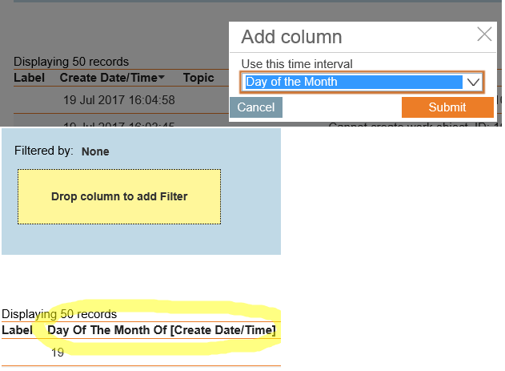This screenshot has height=371, width=505.
Task: Open the time interval dropdown arrow
Action: (473, 83)
